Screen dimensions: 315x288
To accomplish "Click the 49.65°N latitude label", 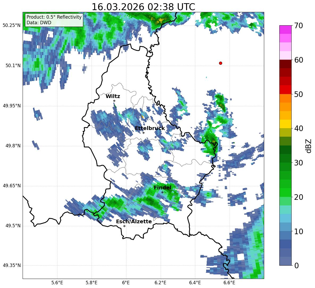I will (x=12, y=186).
